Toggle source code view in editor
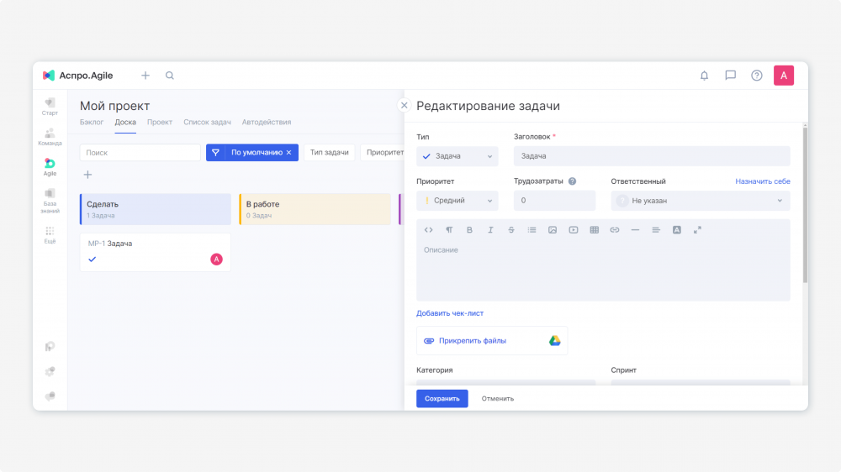The image size is (841, 472). click(429, 230)
